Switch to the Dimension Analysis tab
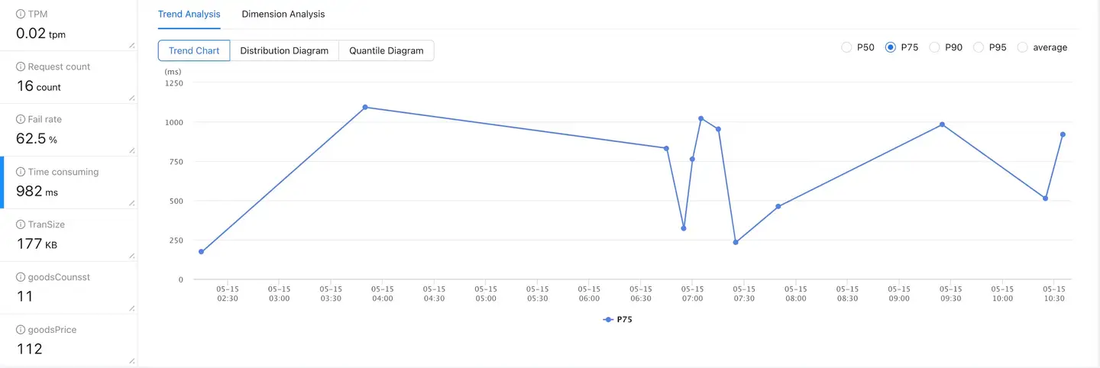Image resolution: width=1100 pixels, height=368 pixels. point(283,15)
